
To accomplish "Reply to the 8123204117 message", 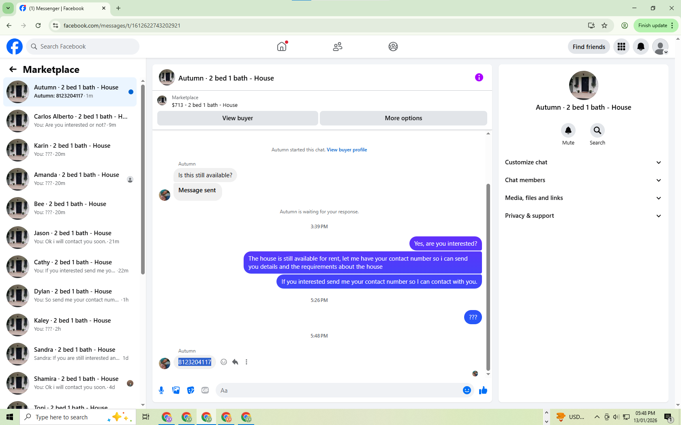I will (x=235, y=362).
